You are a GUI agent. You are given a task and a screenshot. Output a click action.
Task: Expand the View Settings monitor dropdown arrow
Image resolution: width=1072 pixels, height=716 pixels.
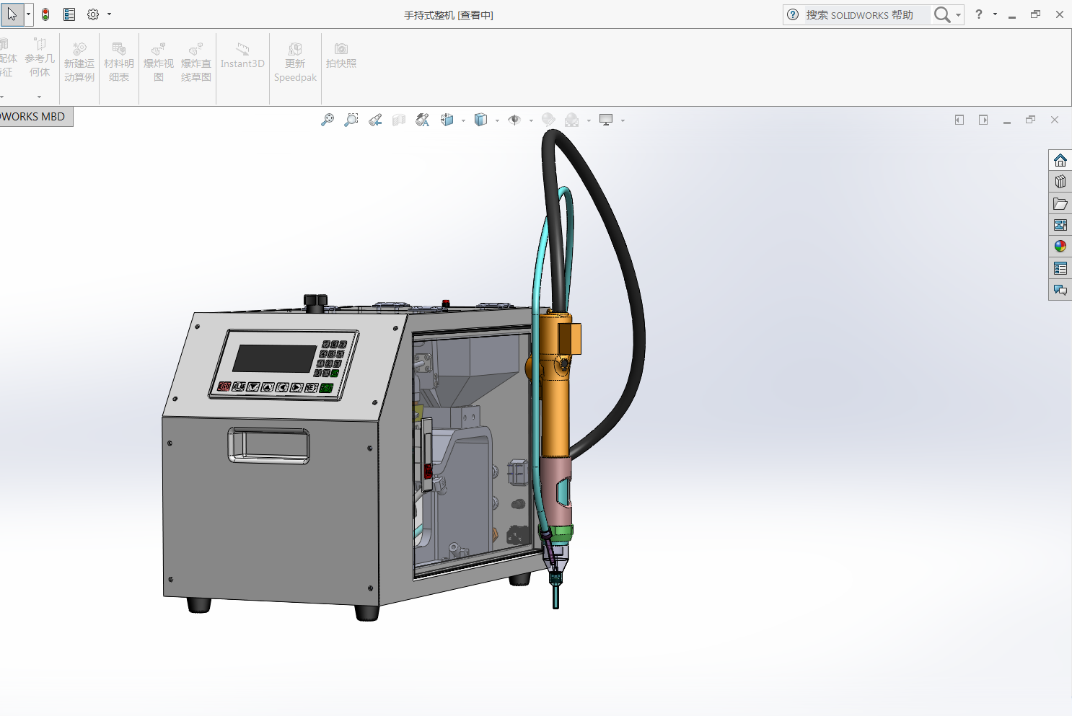623,120
